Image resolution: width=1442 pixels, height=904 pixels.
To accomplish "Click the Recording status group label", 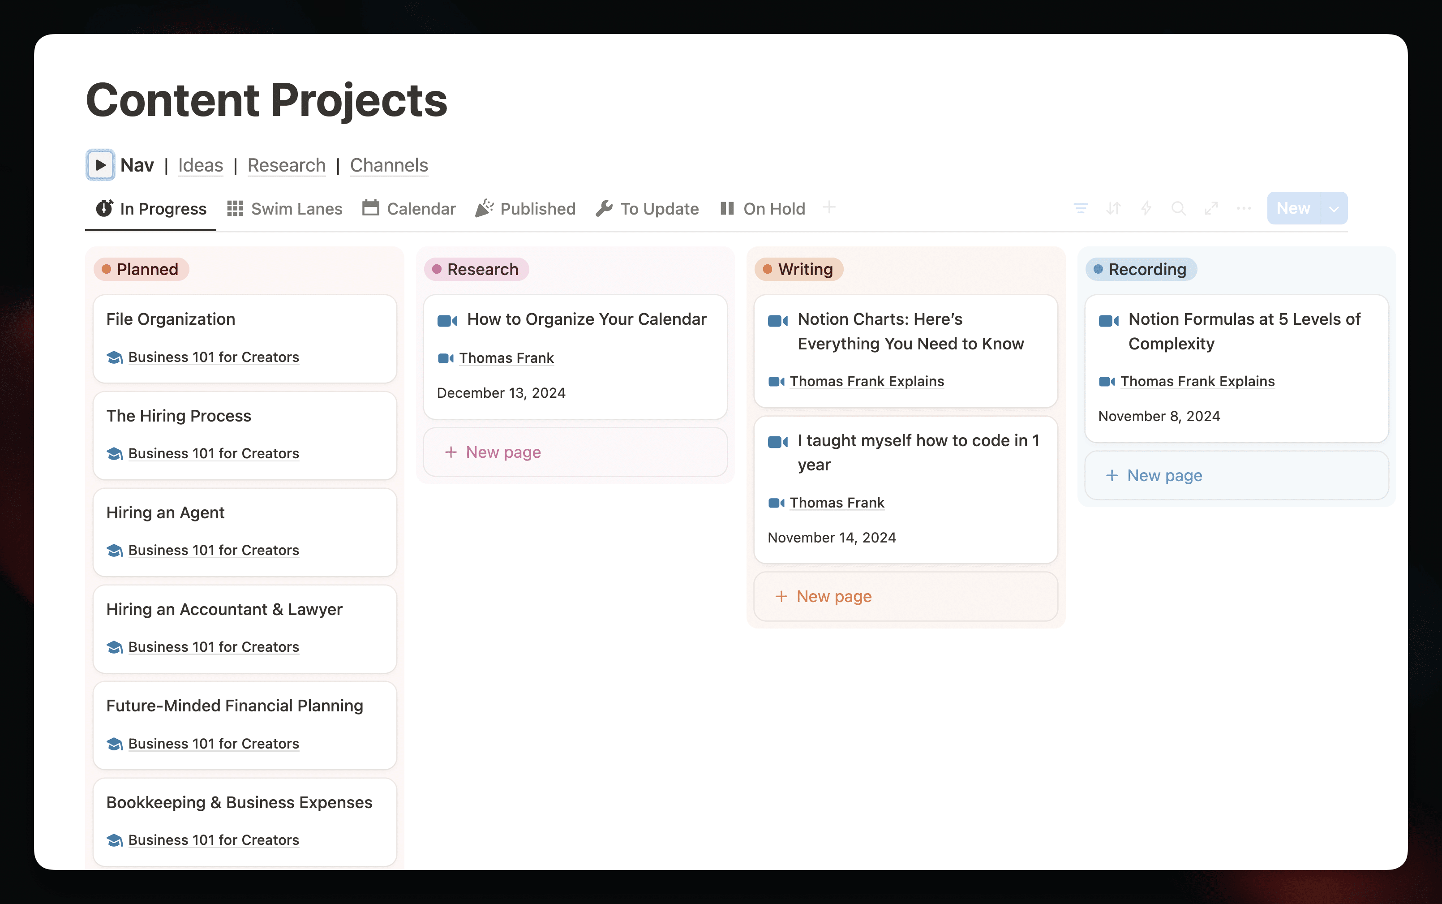I will [1141, 269].
